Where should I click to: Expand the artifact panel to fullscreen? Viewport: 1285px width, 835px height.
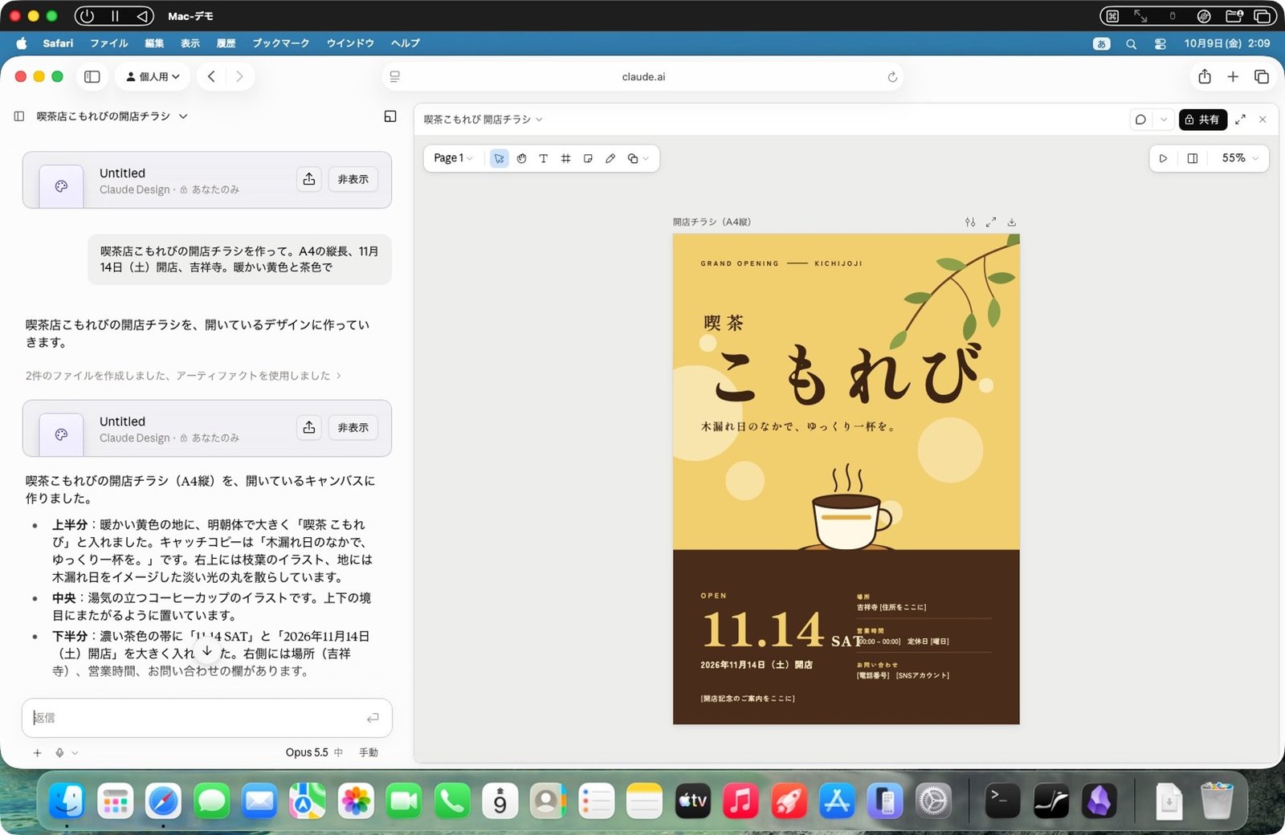pos(1241,120)
